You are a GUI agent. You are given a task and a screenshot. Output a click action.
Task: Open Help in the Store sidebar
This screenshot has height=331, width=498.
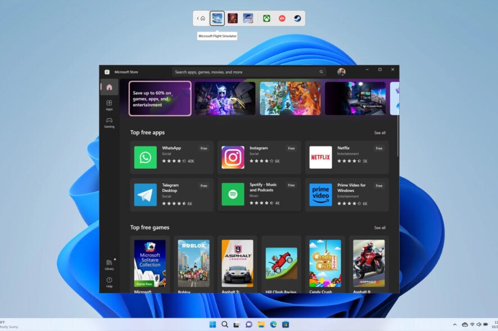[x=109, y=282]
